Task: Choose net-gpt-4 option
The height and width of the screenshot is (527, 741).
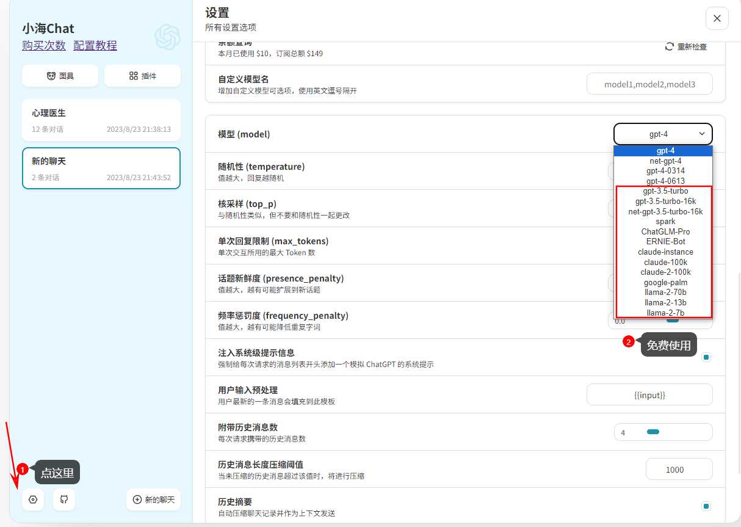Action: pos(663,161)
